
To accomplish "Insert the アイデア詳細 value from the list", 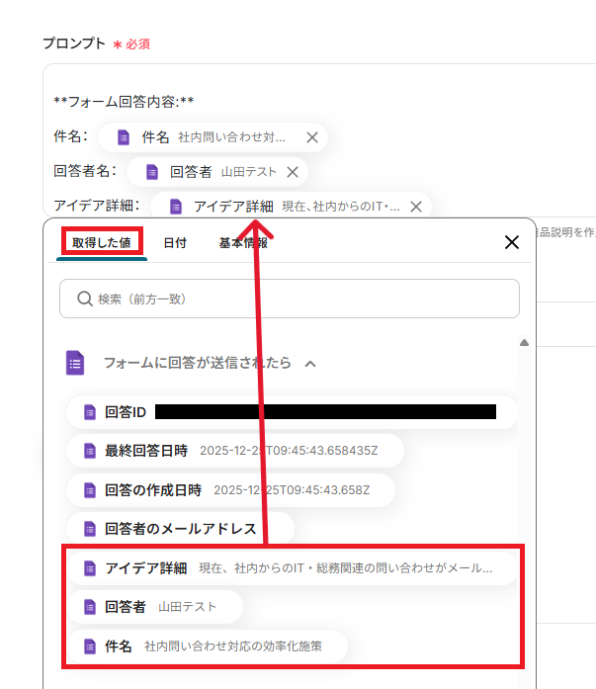I will point(293,568).
